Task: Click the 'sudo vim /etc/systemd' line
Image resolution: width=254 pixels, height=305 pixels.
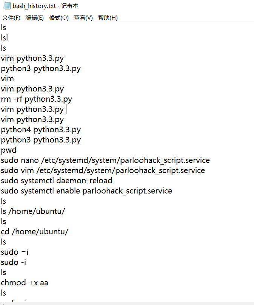Action: (x=103, y=170)
